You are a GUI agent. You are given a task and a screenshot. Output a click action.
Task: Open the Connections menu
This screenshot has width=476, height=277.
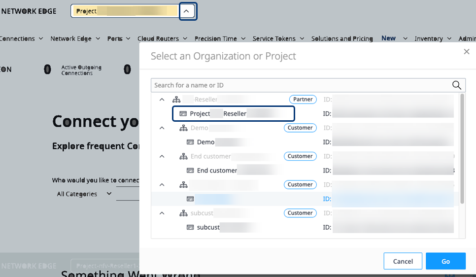tap(21, 38)
